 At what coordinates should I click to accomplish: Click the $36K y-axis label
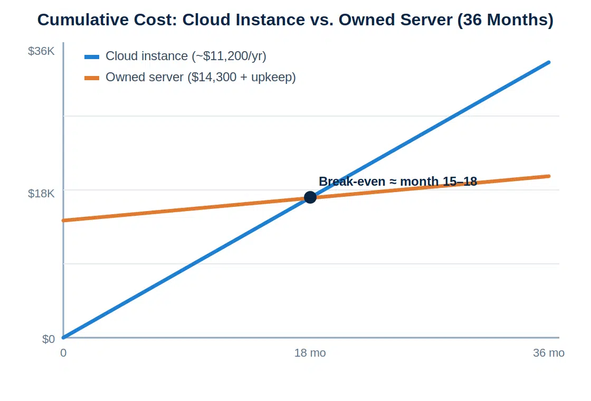41,51
